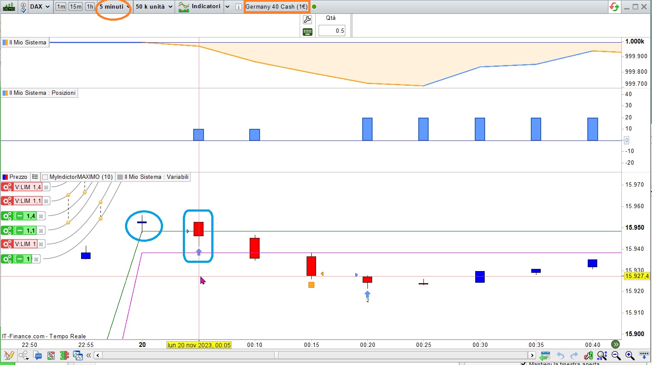Click the auto-scale zoom magnifier with arrows
Screen dimensions: 652x365
(602, 356)
